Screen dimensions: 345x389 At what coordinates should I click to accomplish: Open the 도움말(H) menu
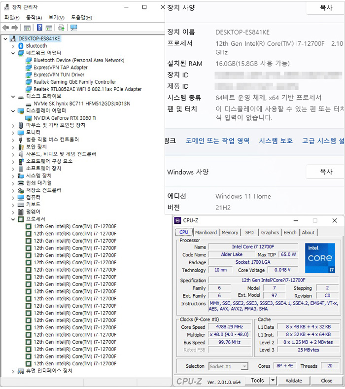(81, 18)
